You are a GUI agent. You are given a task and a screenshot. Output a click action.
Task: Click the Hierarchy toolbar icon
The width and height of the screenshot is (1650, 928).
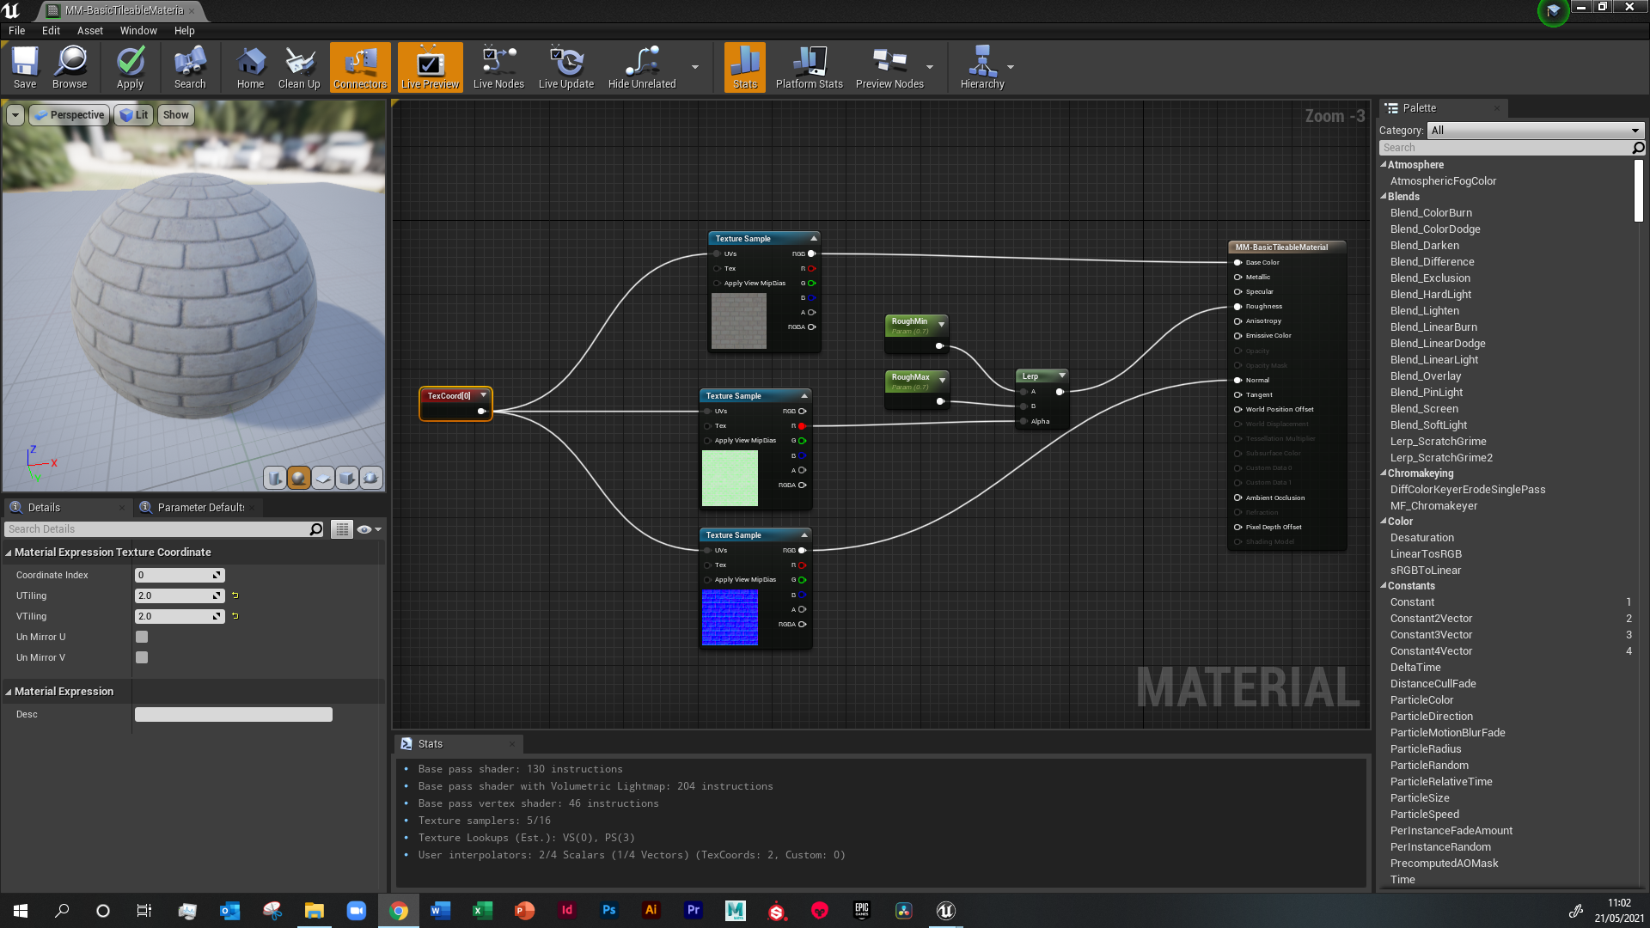(x=982, y=67)
